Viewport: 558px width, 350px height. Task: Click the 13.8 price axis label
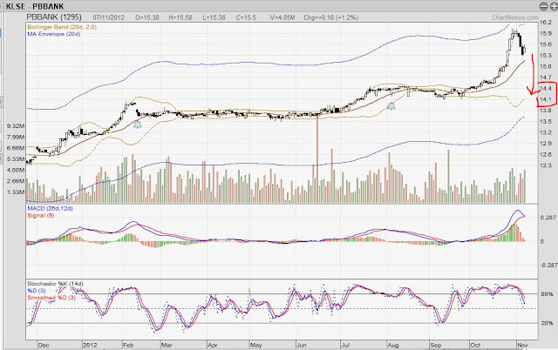[x=546, y=111]
